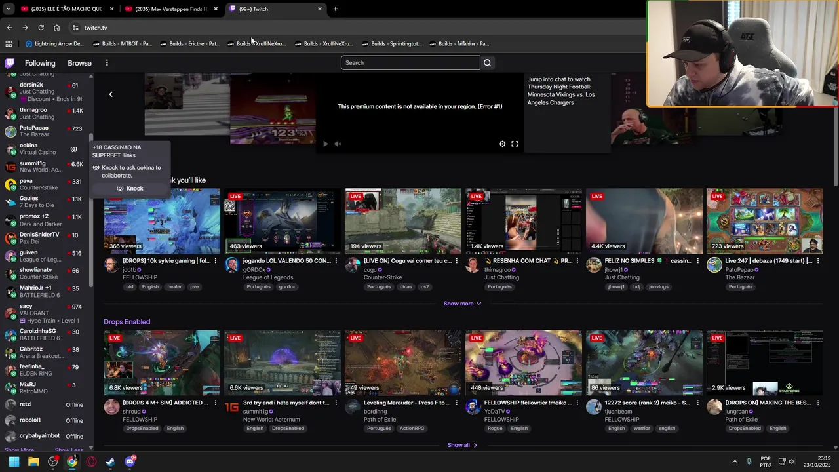Viewport: 839px width, 472px height.
Task: Open the bookmarks apps grid icon
Action: pos(9,44)
